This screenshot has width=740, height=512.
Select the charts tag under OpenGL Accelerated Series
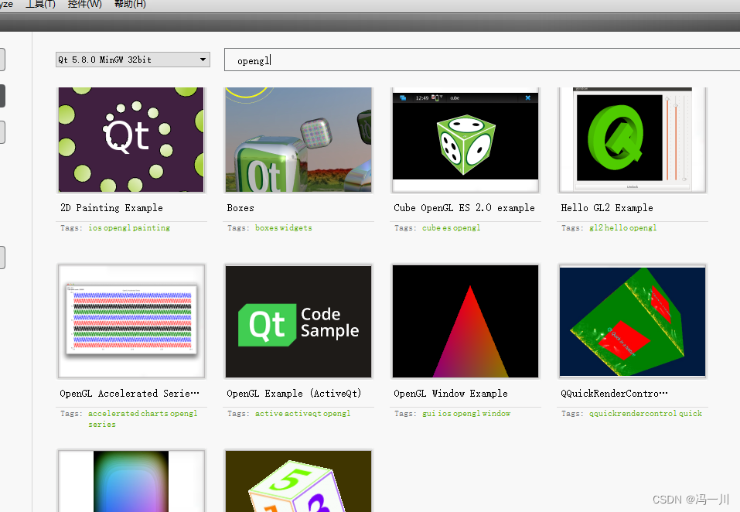point(155,413)
